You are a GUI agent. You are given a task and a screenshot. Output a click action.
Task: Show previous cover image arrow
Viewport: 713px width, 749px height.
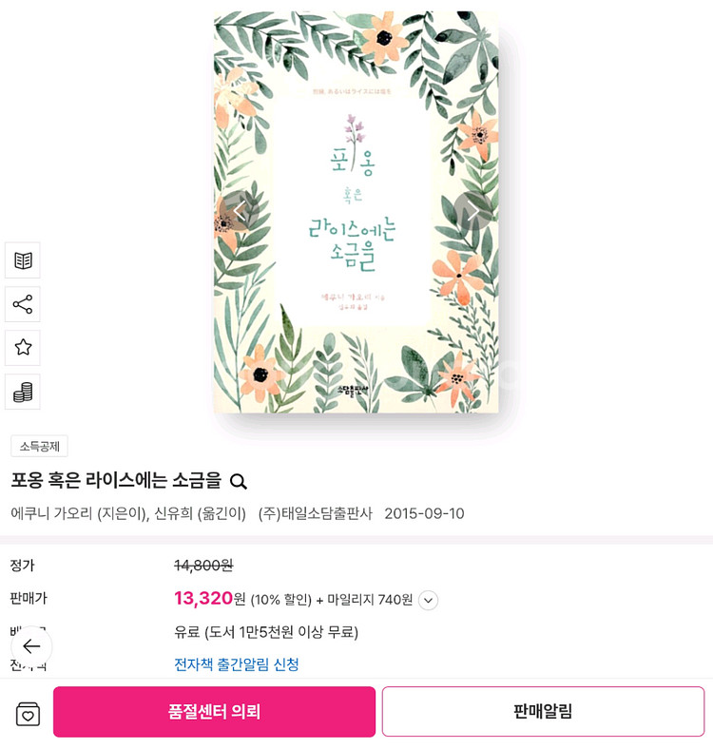coord(239,210)
